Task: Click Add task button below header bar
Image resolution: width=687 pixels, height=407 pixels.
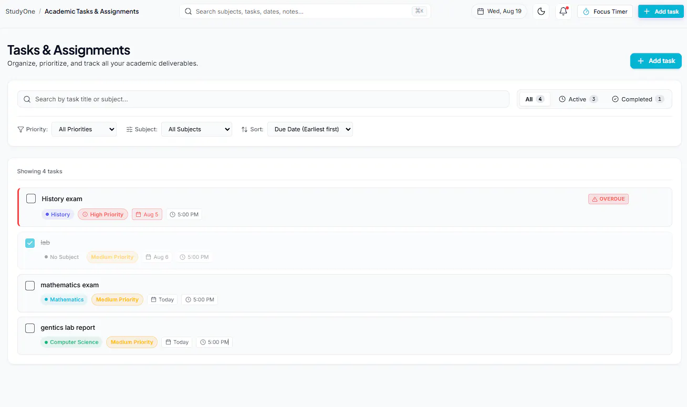Action: (656, 61)
